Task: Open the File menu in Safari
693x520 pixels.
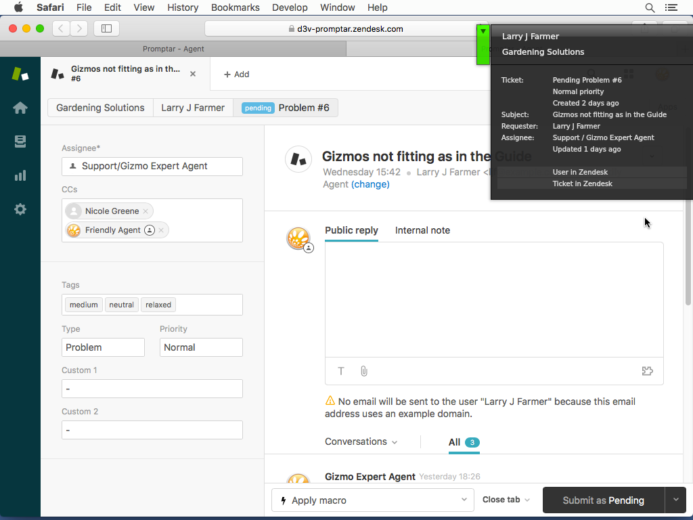Action: click(x=83, y=7)
